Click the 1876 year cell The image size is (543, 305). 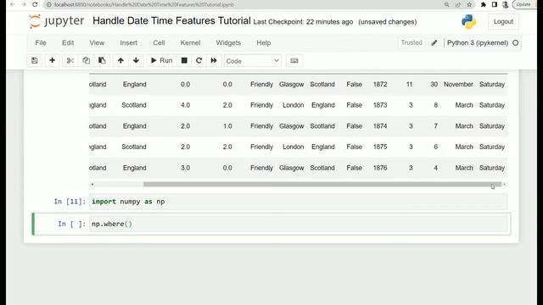380,168
